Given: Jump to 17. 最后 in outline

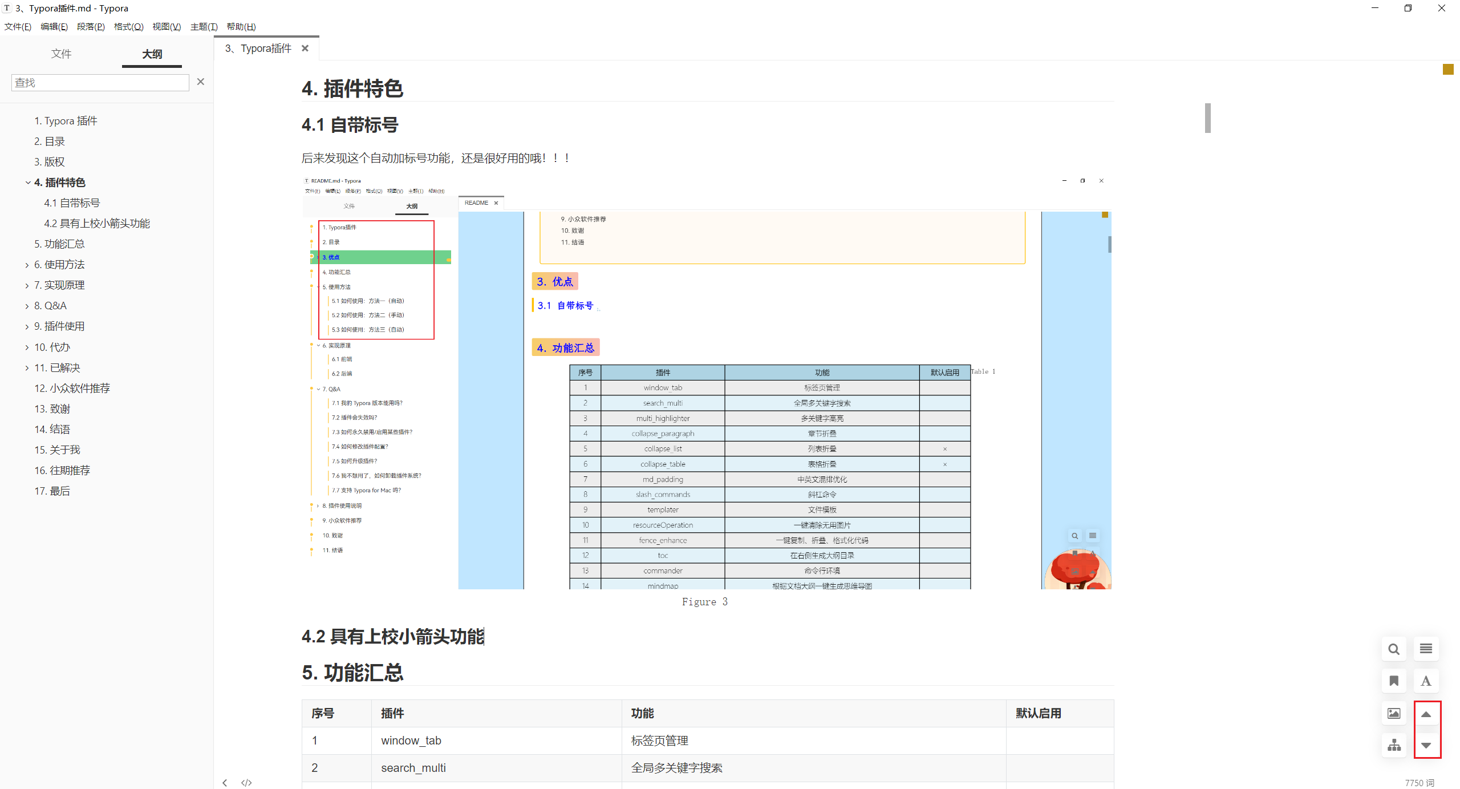Looking at the screenshot, I should coord(52,491).
